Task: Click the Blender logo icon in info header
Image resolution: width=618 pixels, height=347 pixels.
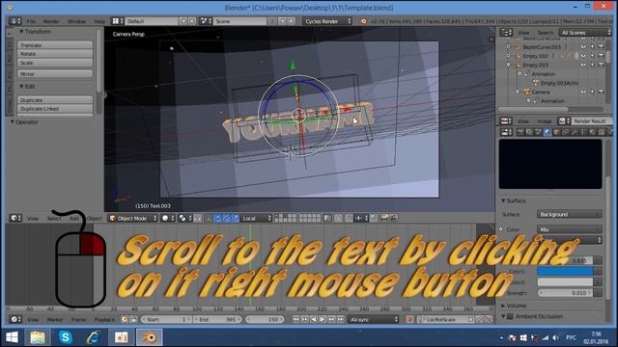Action: pyautogui.click(x=363, y=21)
